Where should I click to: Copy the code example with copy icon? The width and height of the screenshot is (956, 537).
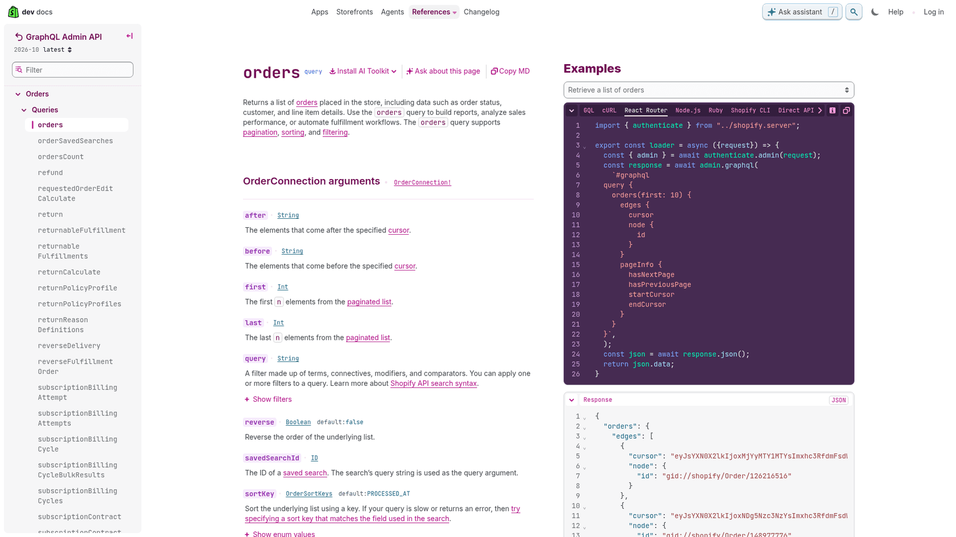(x=846, y=110)
